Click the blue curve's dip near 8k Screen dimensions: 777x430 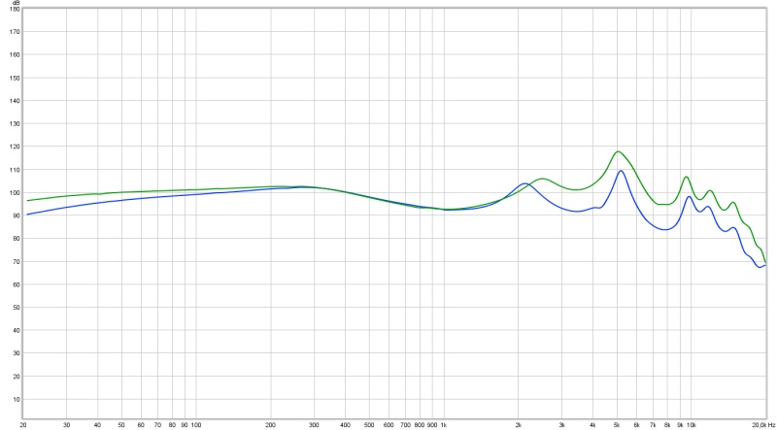(x=665, y=230)
